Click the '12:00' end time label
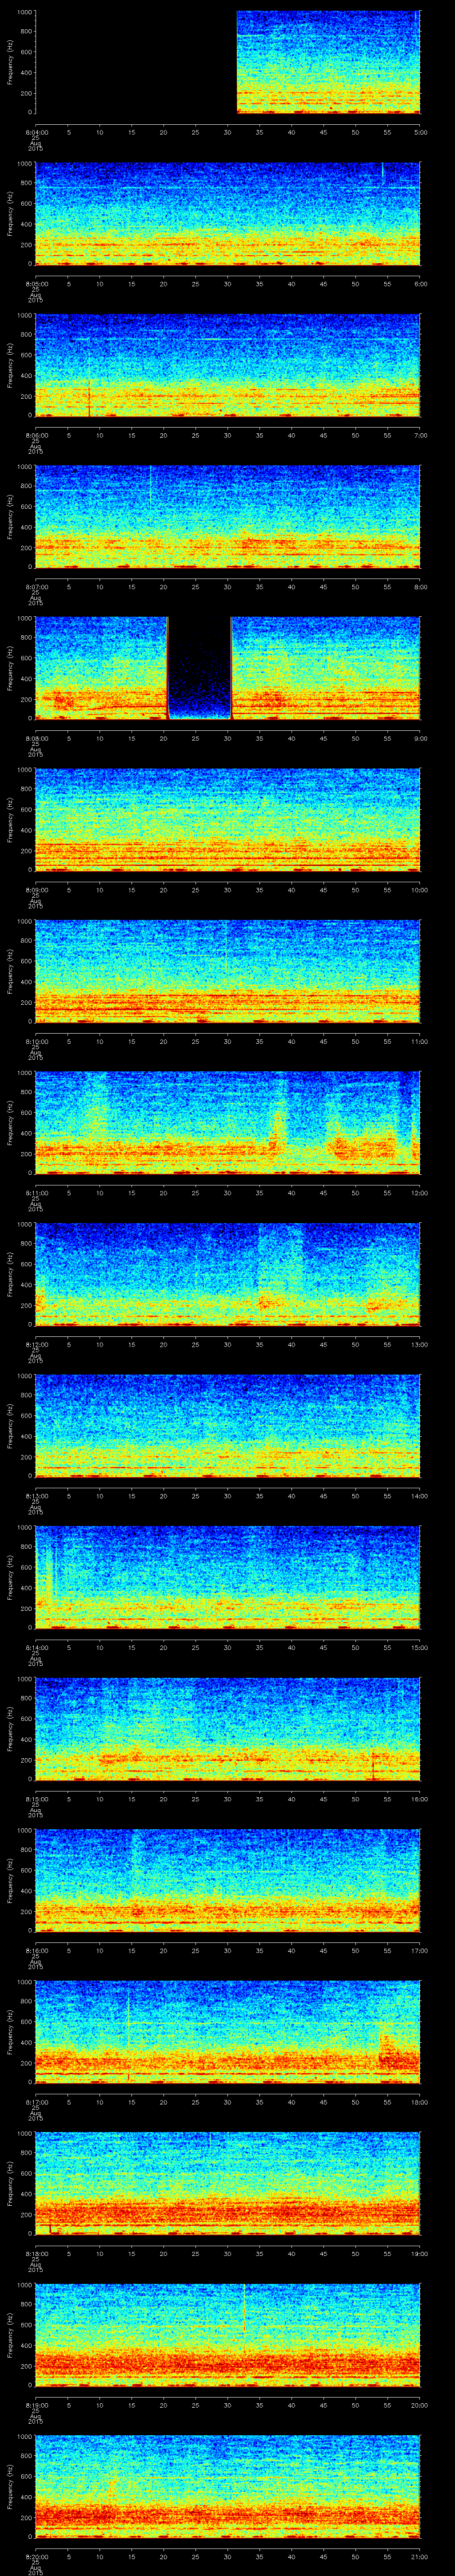 pyautogui.click(x=419, y=1192)
